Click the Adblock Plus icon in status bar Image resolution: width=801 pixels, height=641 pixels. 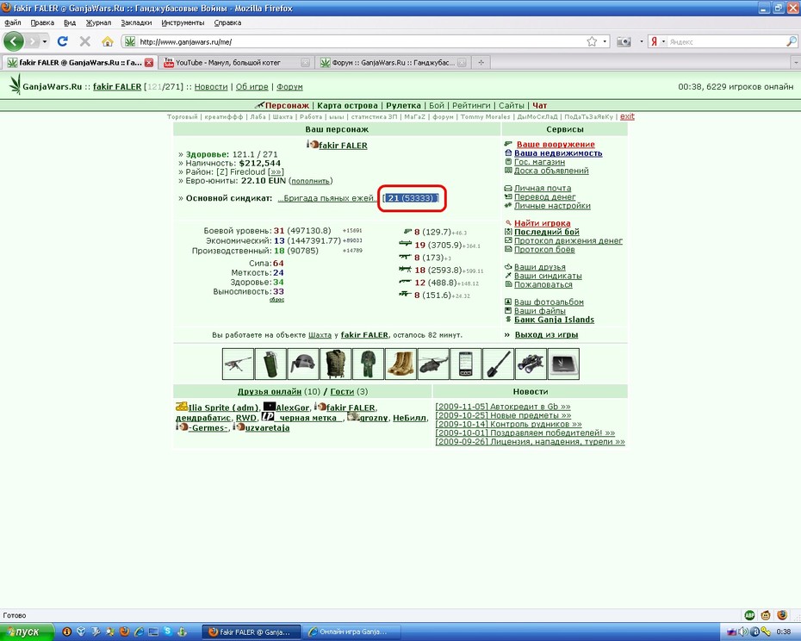click(x=749, y=615)
